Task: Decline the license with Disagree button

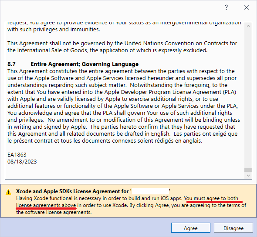Action: click(x=233, y=228)
